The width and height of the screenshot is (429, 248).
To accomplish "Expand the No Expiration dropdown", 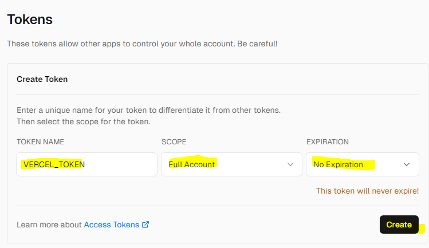I will click(363, 164).
